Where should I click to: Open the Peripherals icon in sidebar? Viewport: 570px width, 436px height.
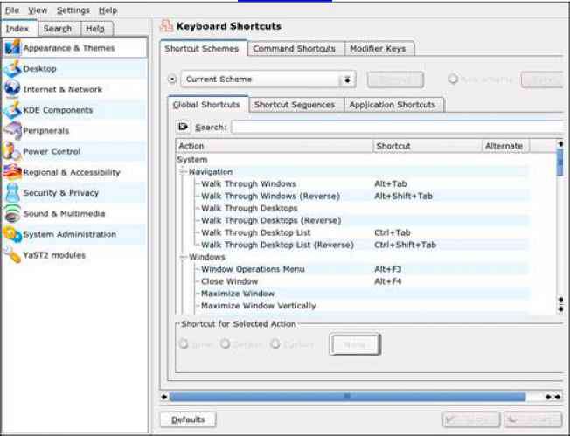11,131
